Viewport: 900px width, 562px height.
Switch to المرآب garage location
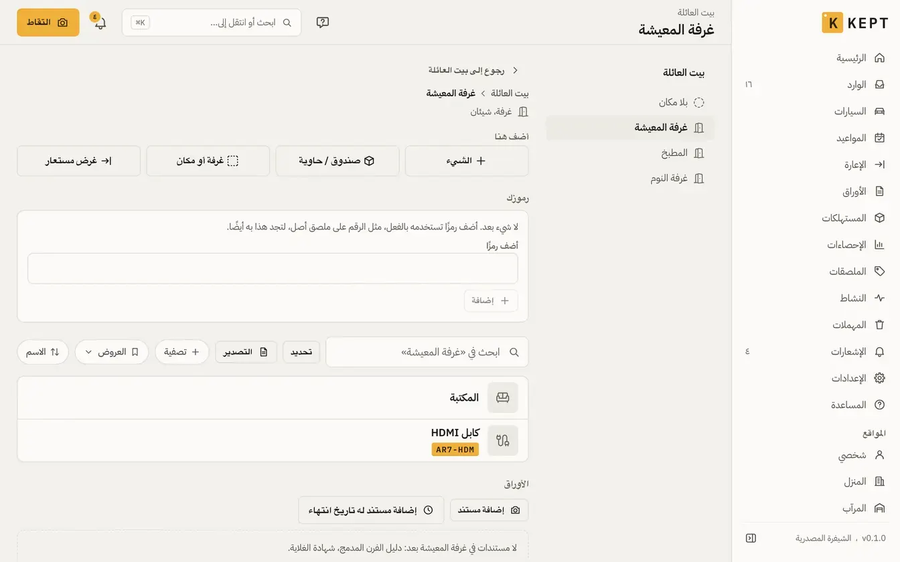816,508
